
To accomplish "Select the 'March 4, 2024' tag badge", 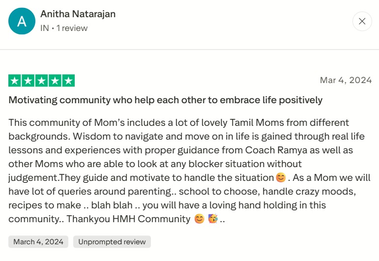I will click(38, 242).
